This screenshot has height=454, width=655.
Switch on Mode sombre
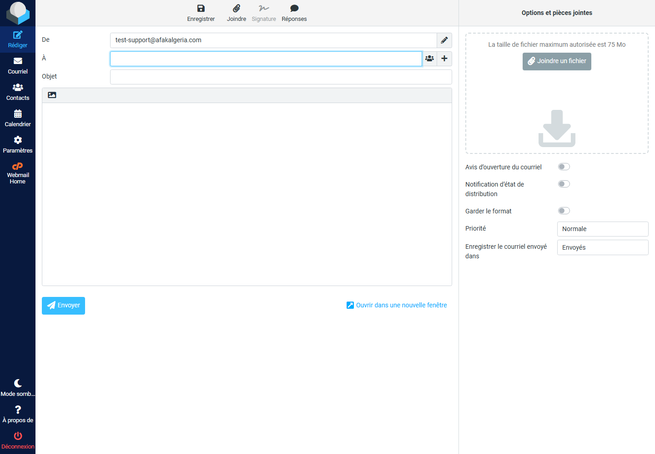[18, 388]
